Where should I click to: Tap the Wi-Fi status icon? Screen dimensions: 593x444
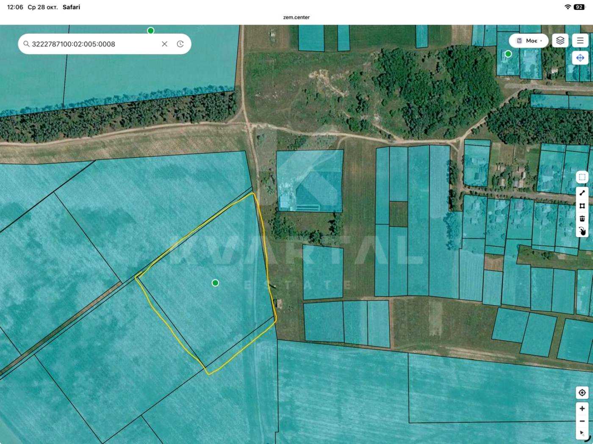point(568,7)
